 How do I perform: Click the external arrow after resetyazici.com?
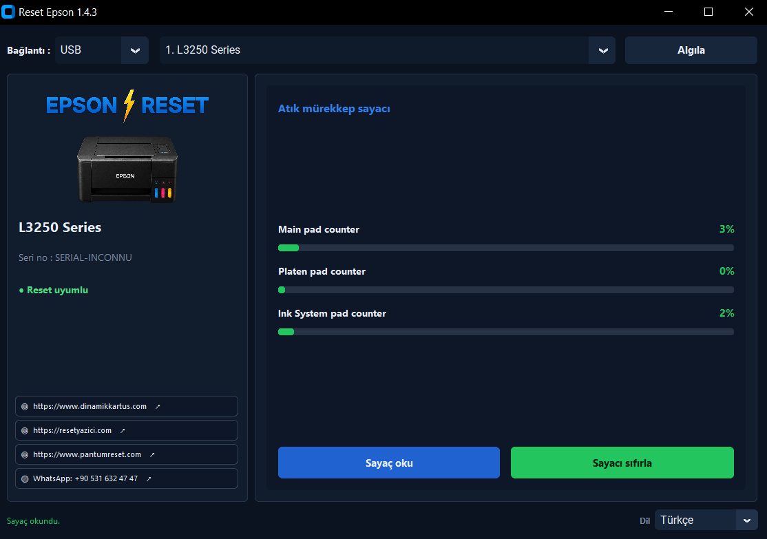pos(123,430)
